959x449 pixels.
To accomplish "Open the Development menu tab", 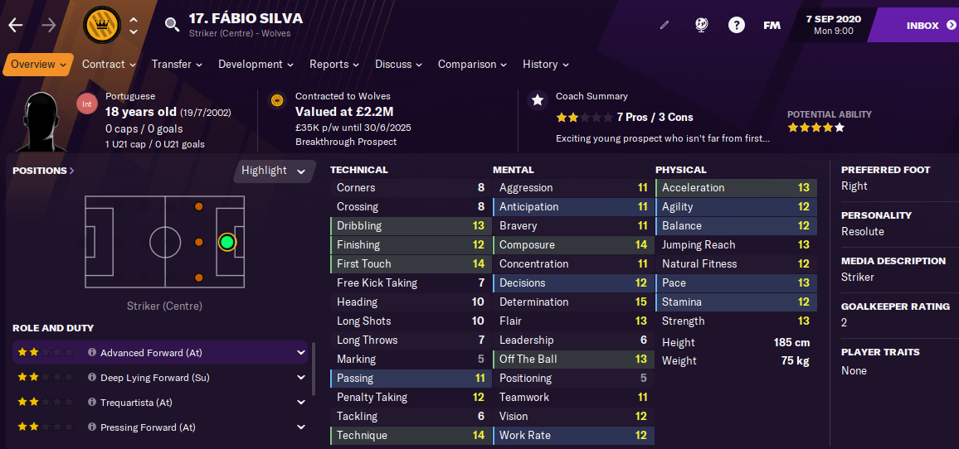I will (256, 64).
